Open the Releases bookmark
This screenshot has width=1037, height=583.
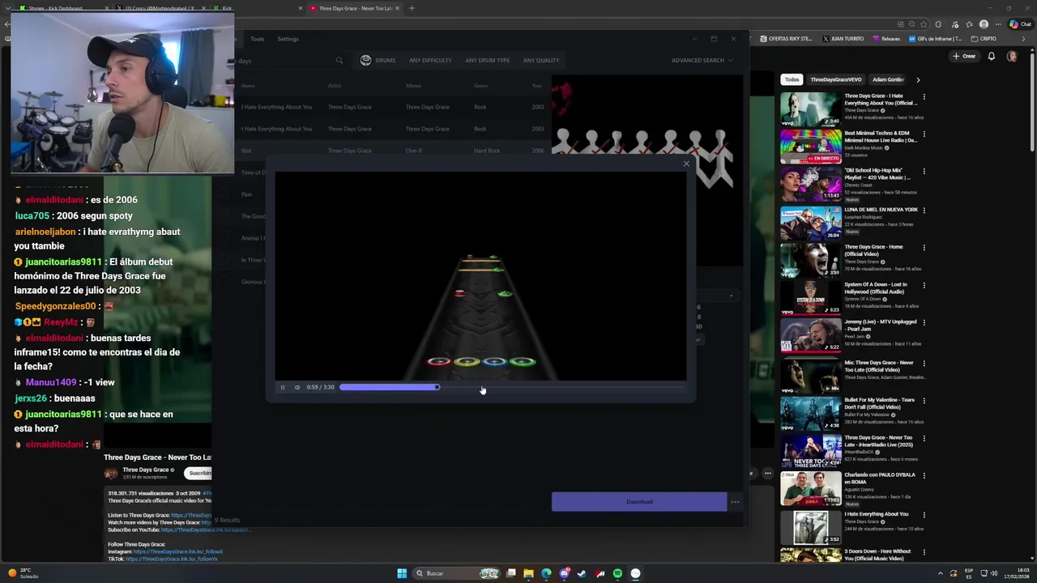tap(886, 38)
